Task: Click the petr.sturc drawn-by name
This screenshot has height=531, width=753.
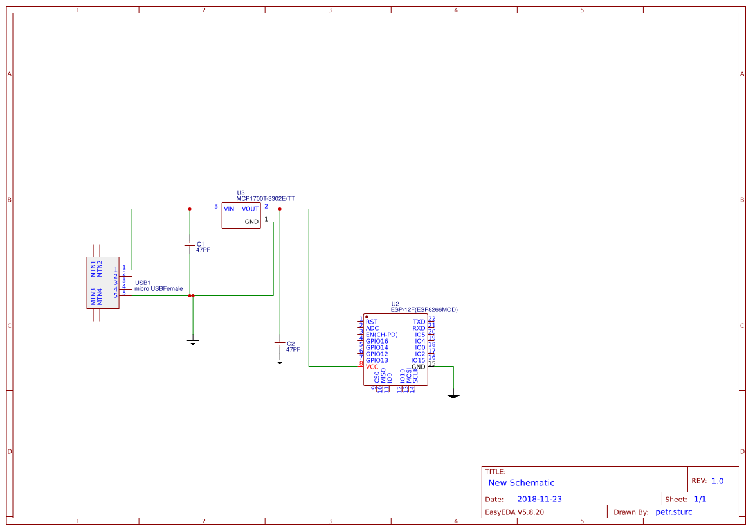Action: tap(674, 512)
